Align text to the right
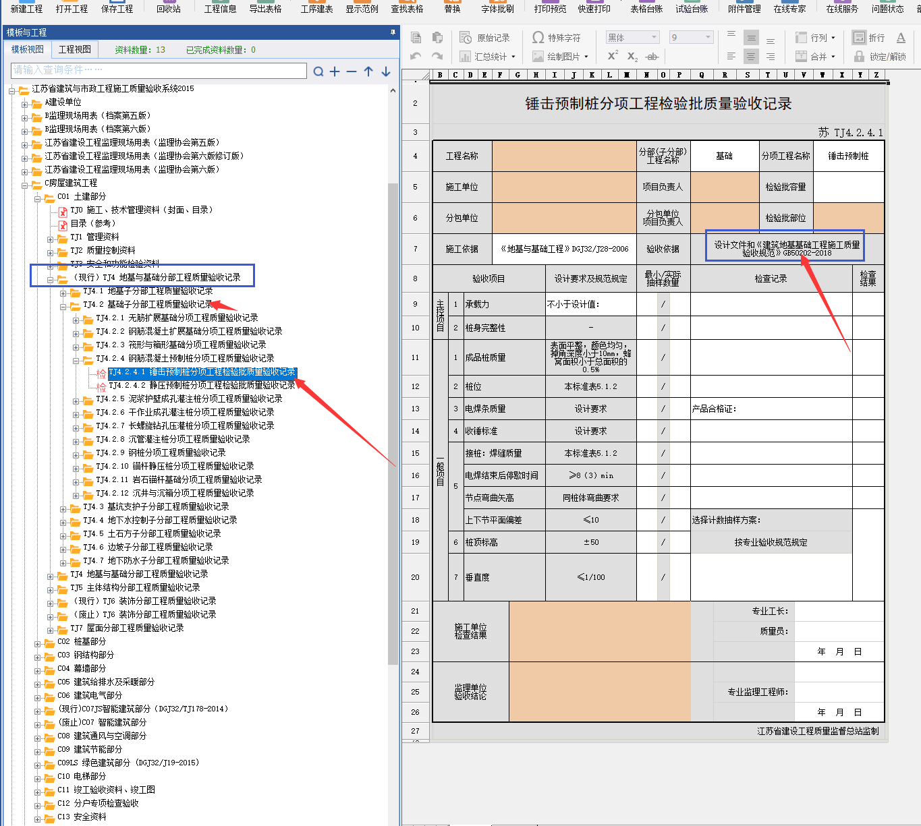The height and width of the screenshot is (826, 921). tap(771, 57)
